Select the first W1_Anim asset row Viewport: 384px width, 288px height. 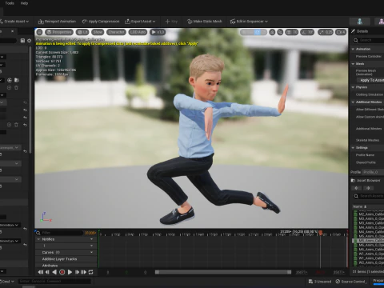[x=368, y=254]
